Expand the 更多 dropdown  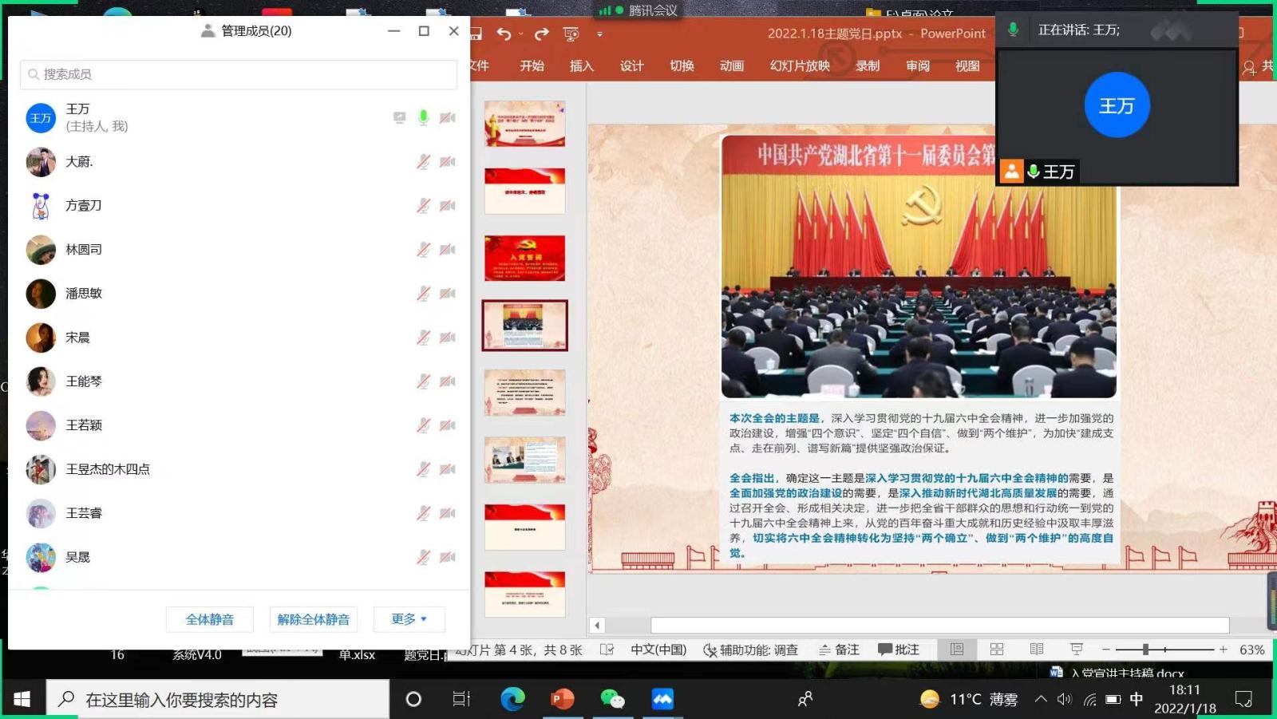coord(409,619)
